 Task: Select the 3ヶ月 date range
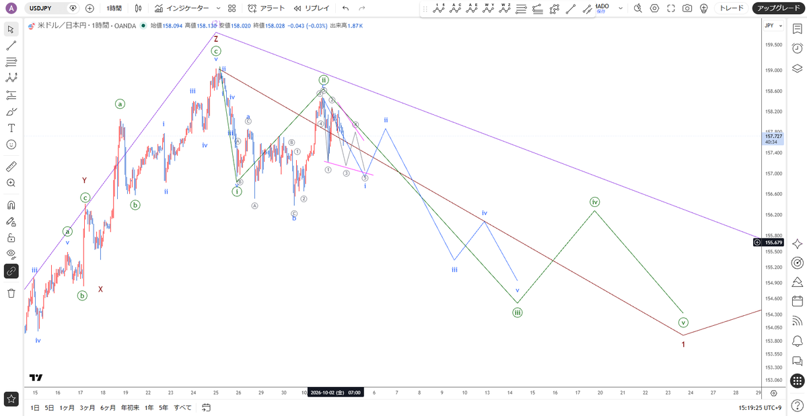click(x=87, y=408)
